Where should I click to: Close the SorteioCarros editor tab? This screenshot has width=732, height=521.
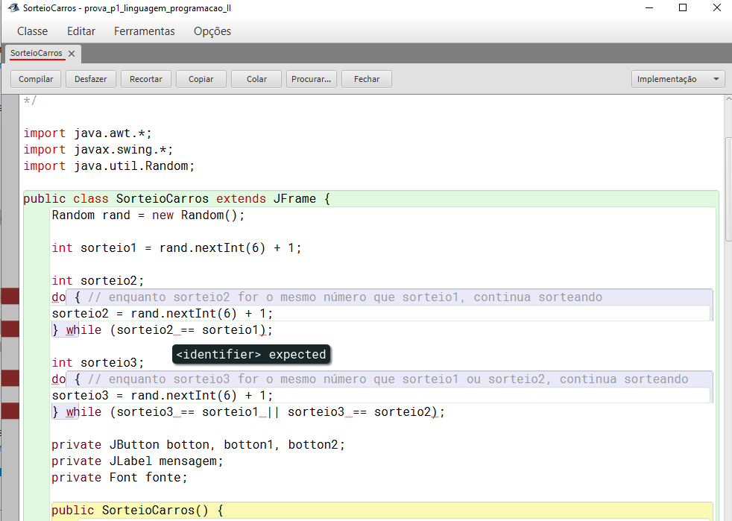coord(72,54)
